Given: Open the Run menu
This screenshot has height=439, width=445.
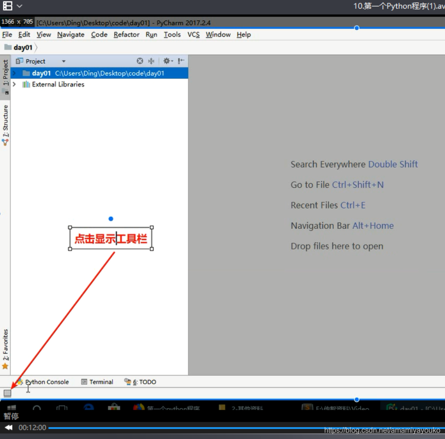Looking at the screenshot, I should [x=151, y=34].
